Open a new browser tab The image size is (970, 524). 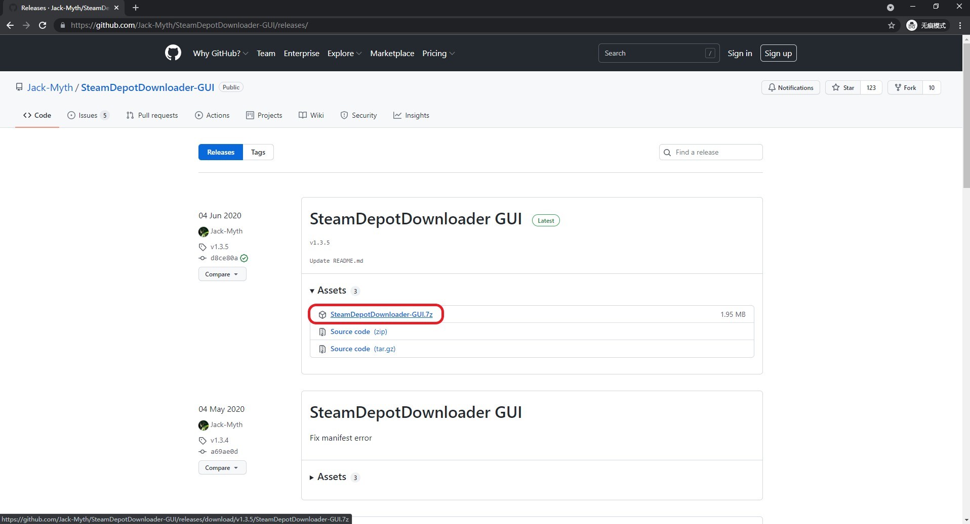135,8
